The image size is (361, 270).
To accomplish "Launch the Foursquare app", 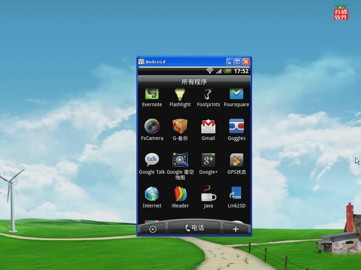I will 237,98.
